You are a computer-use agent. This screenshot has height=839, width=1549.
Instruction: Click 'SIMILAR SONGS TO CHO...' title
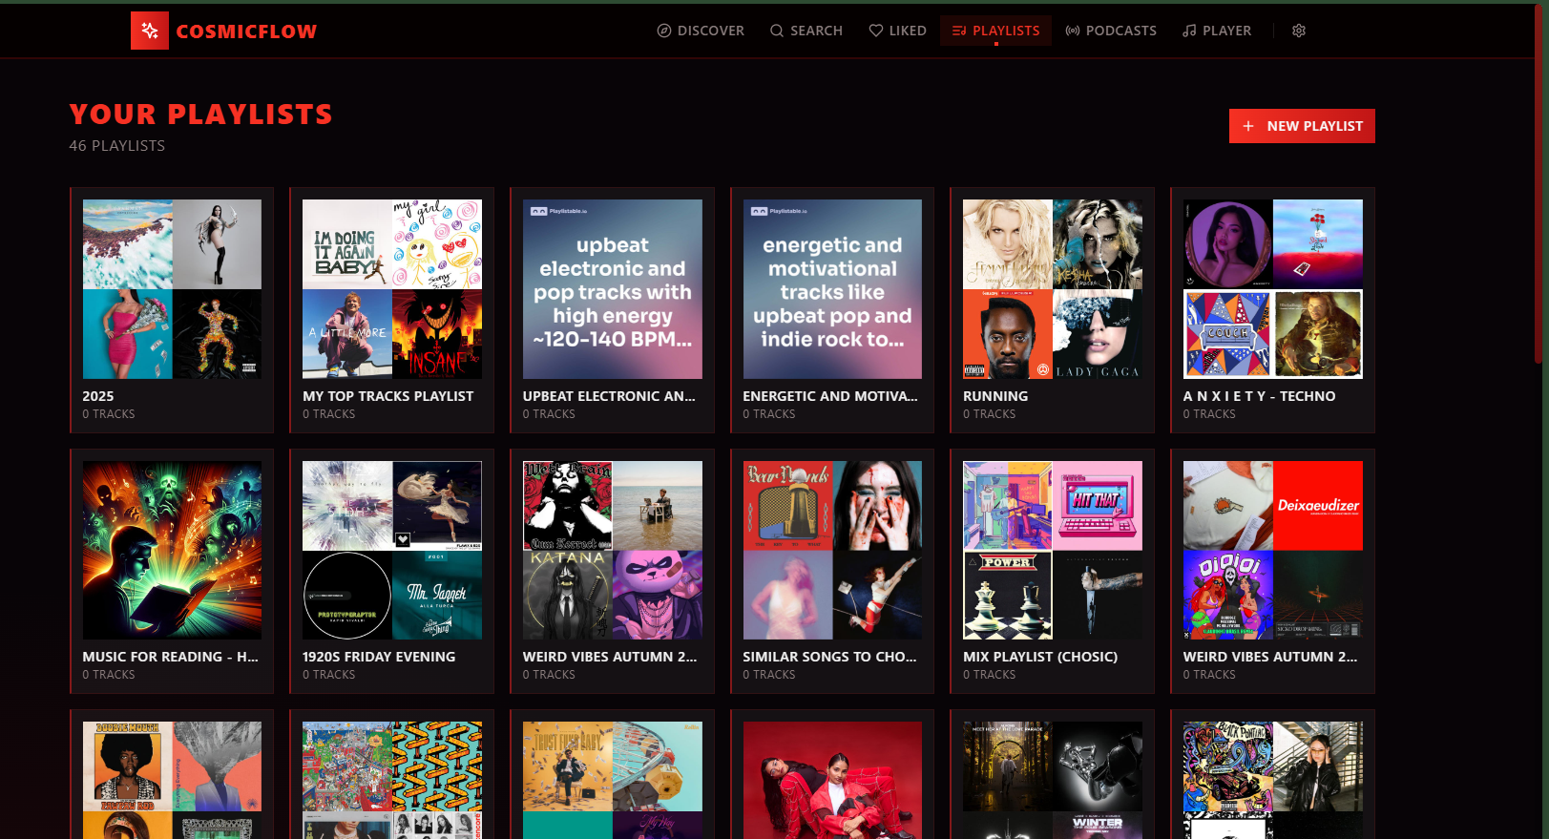coord(829,657)
